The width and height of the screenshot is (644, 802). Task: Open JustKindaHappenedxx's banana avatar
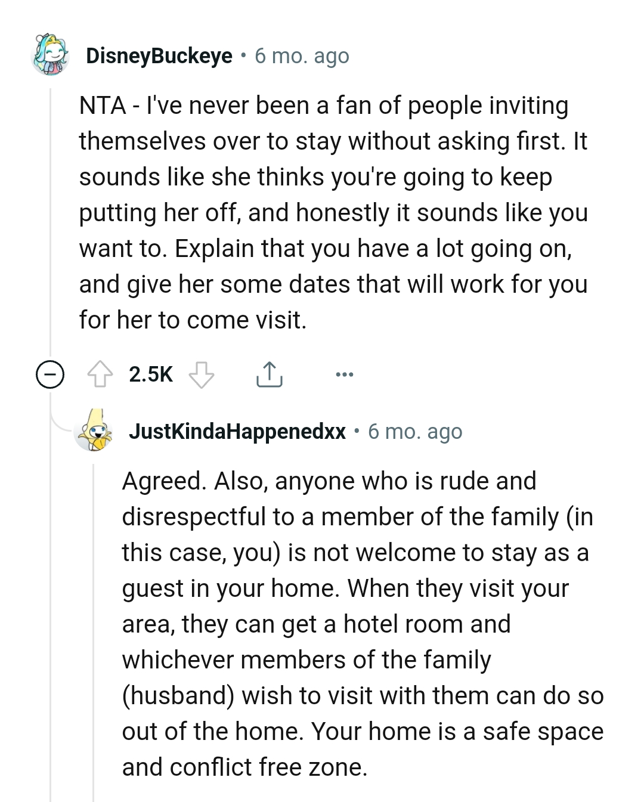click(x=94, y=431)
